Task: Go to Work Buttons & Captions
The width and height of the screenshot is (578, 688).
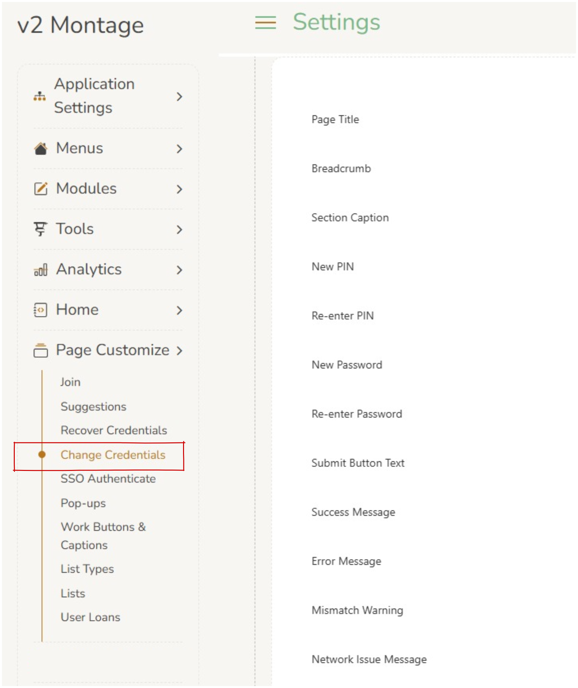Action: tap(103, 536)
